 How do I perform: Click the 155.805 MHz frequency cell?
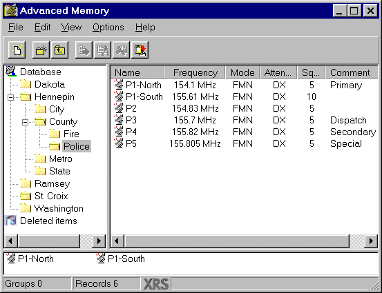pyautogui.click(x=195, y=143)
